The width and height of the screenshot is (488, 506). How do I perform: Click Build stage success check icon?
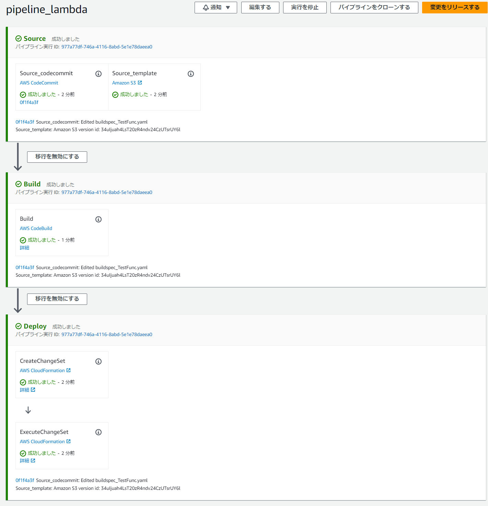point(19,184)
